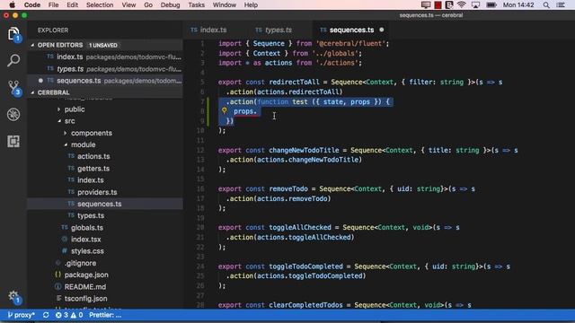Viewport: 575px width, 323px height.
Task: Click the Wi-Fi icon in menu bar
Action: pyautogui.click(x=461, y=5)
